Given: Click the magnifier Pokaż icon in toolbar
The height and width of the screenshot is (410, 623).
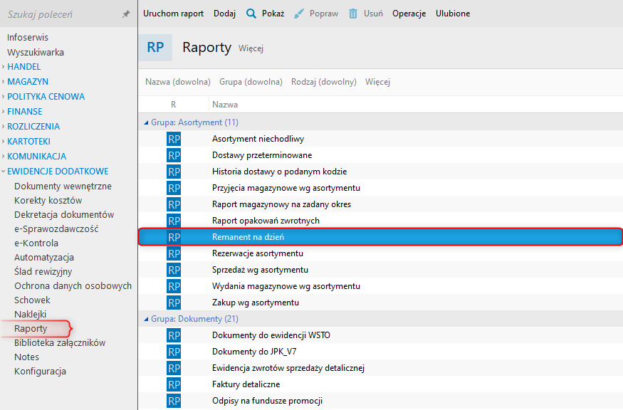Looking at the screenshot, I should tap(251, 14).
